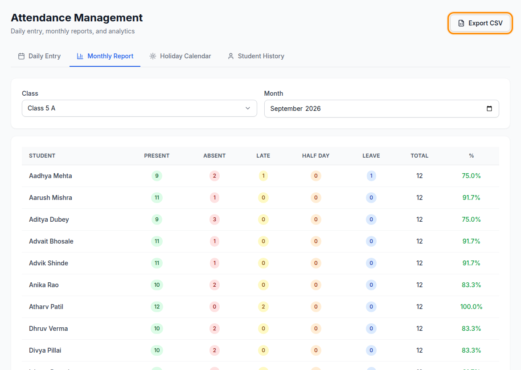Click Advik Shinde's present count 11

click(x=157, y=263)
